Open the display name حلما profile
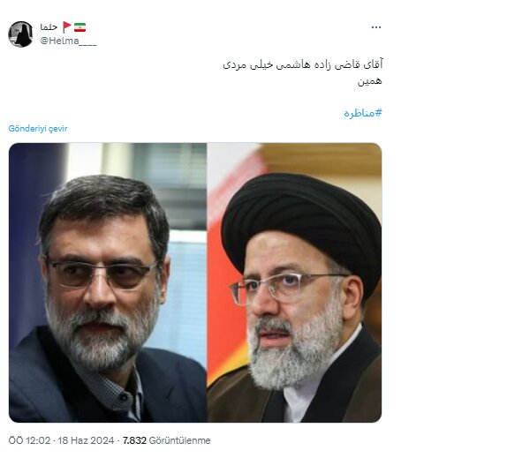The image size is (530, 458). tap(49, 27)
